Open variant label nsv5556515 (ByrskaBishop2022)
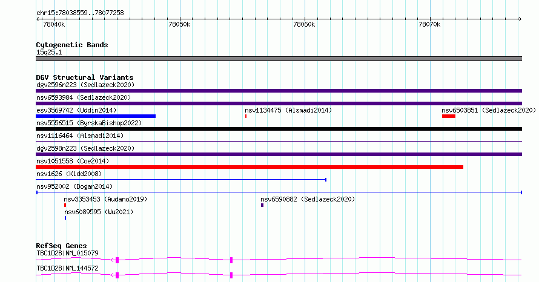Screen dimensions: 539x282 coord(89,123)
